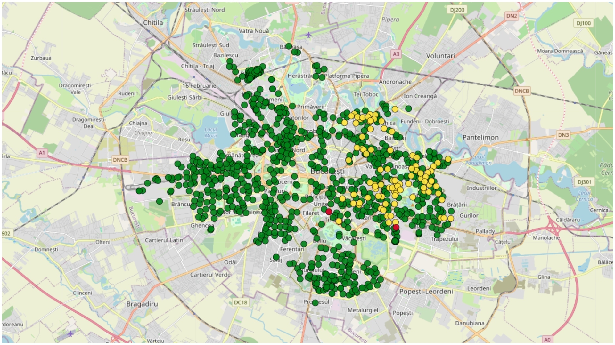This screenshot has width=615, height=345.
Task: Click the Bragadiru town label
Action: (x=142, y=304)
